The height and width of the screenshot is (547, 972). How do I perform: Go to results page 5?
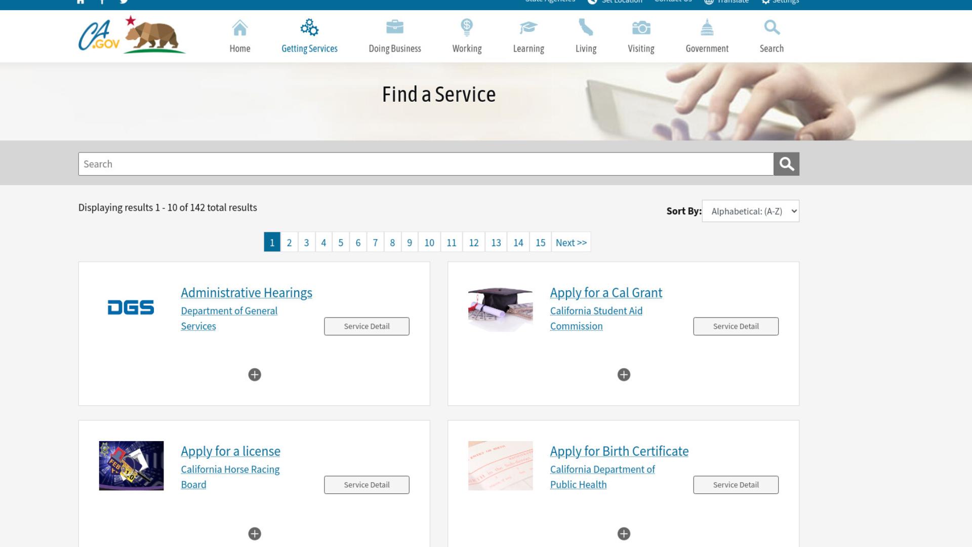[341, 243]
